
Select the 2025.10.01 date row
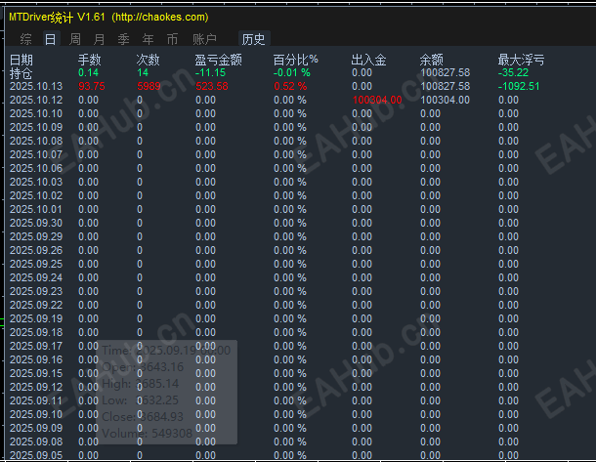(36, 209)
